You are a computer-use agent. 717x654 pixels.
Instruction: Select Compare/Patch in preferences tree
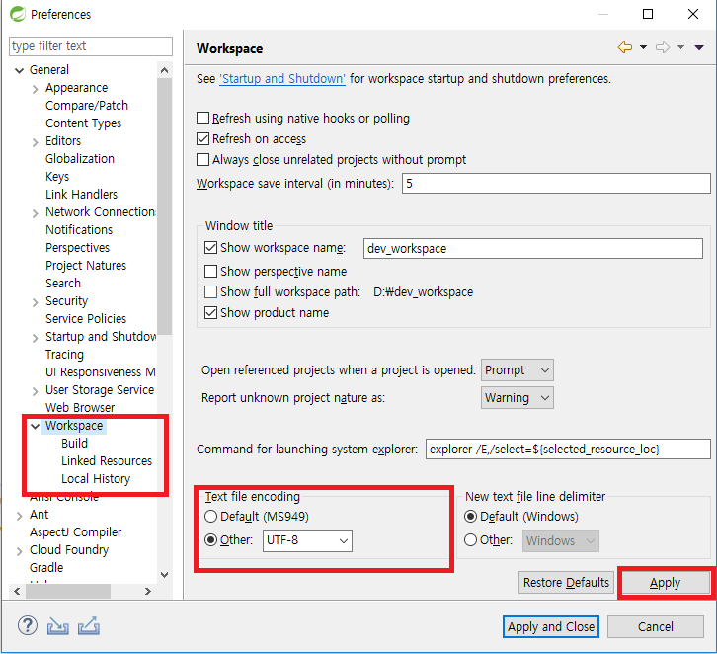87,105
